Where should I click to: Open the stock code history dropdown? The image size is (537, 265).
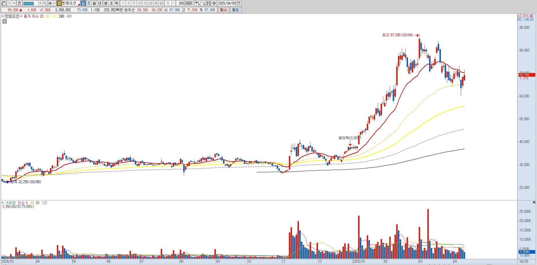pos(40,3)
